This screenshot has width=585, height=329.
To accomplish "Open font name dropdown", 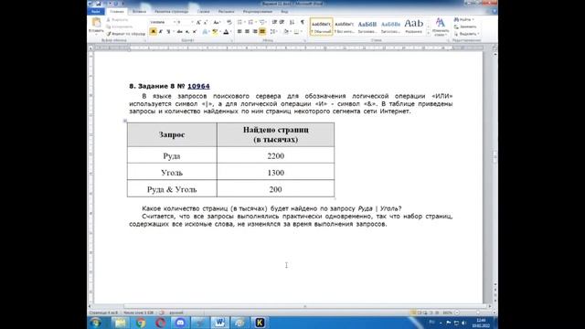I will coord(174,23).
